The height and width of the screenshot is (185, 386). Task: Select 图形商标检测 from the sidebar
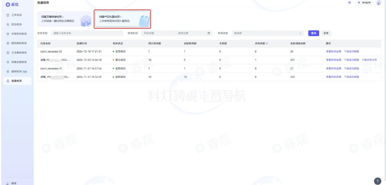point(19,43)
